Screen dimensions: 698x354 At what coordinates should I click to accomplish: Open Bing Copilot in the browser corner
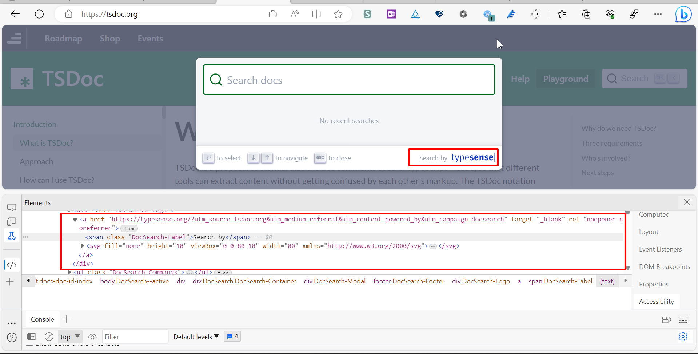pos(683,14)
